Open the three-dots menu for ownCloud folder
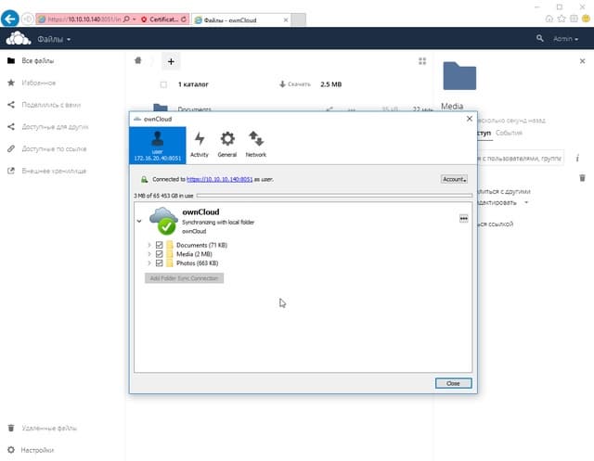 (463, 218)
